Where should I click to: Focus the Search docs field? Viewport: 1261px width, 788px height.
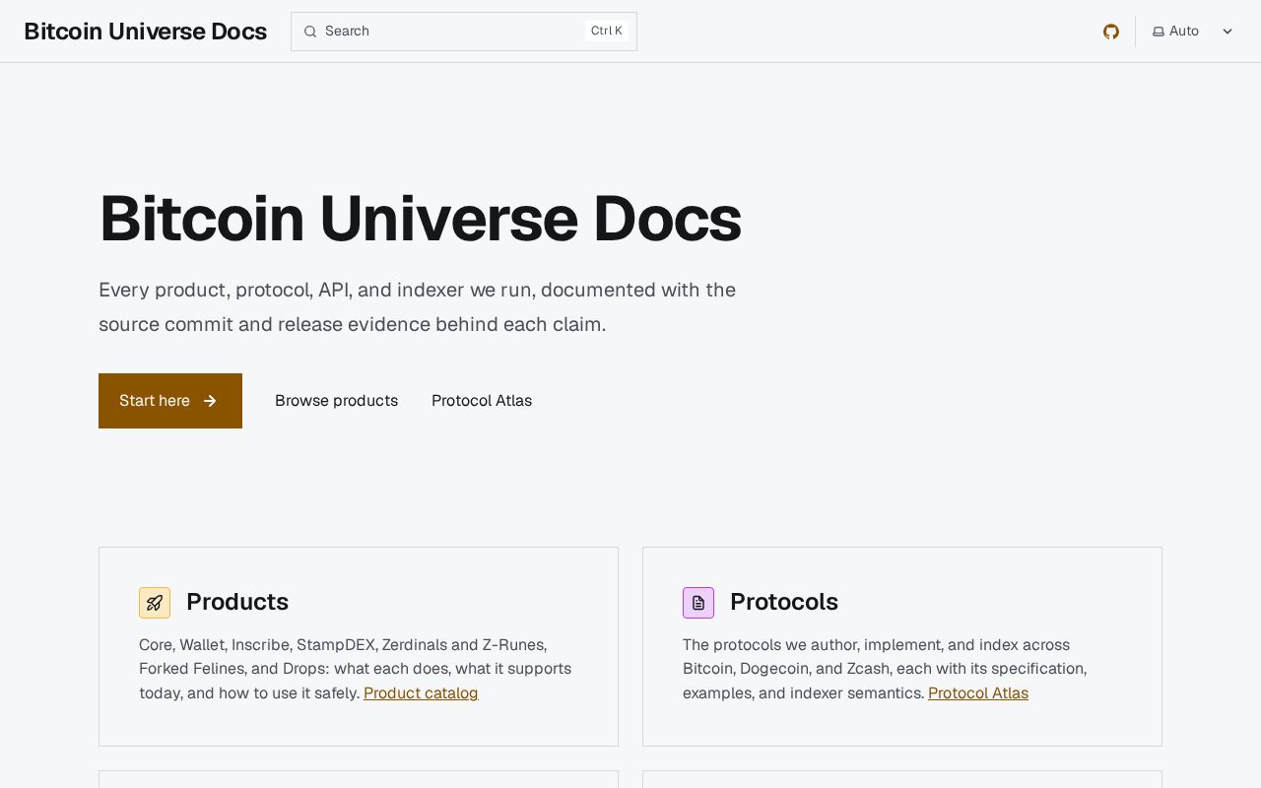click(464, 32)
